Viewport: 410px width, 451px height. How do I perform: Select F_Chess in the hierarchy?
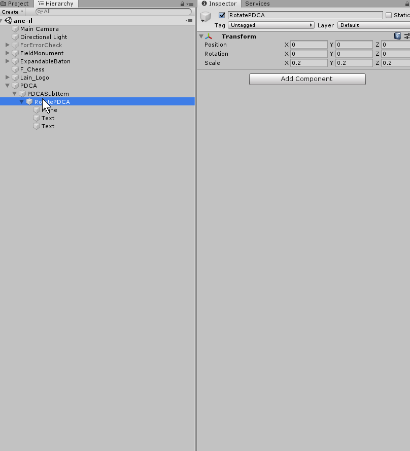[32, 69]
